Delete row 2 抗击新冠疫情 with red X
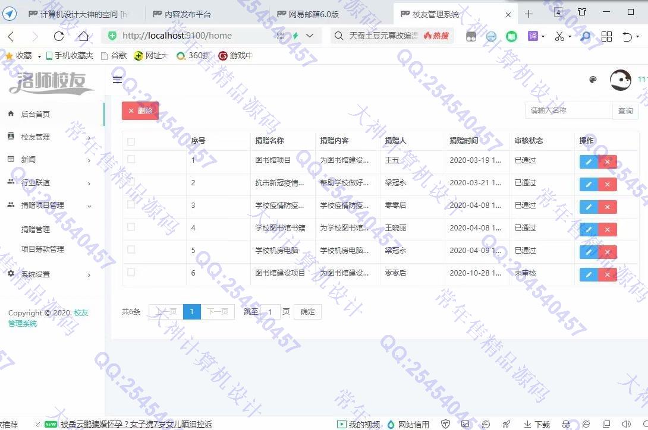 pos(608,184)
